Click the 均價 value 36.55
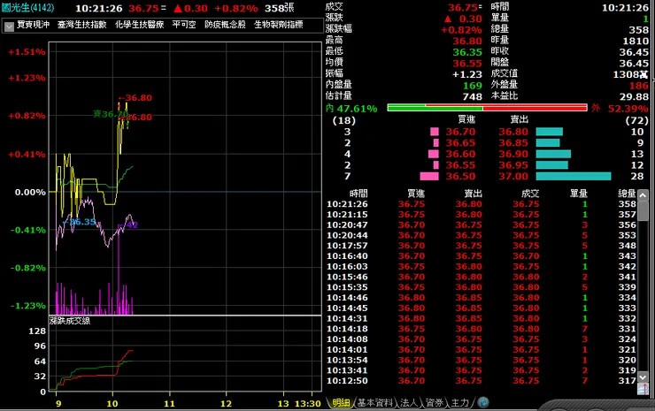The image size is (655, 411). [x=467, y=64]
